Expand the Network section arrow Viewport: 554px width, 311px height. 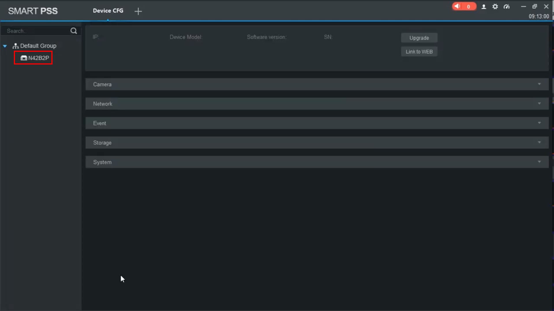tap(539, 104)
